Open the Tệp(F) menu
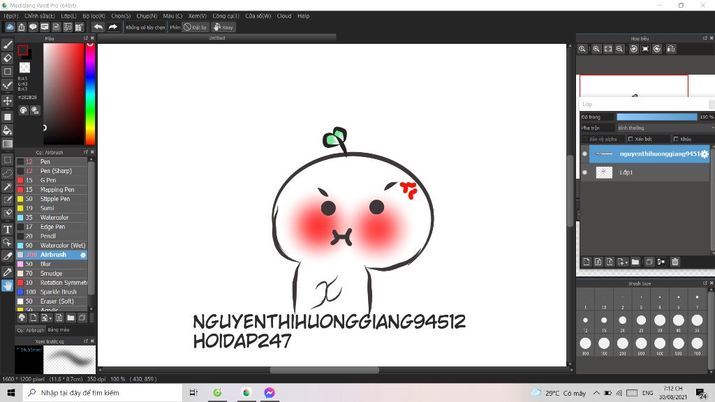Image resolution: width=715 pixels, height=402 pixels. 11,16
